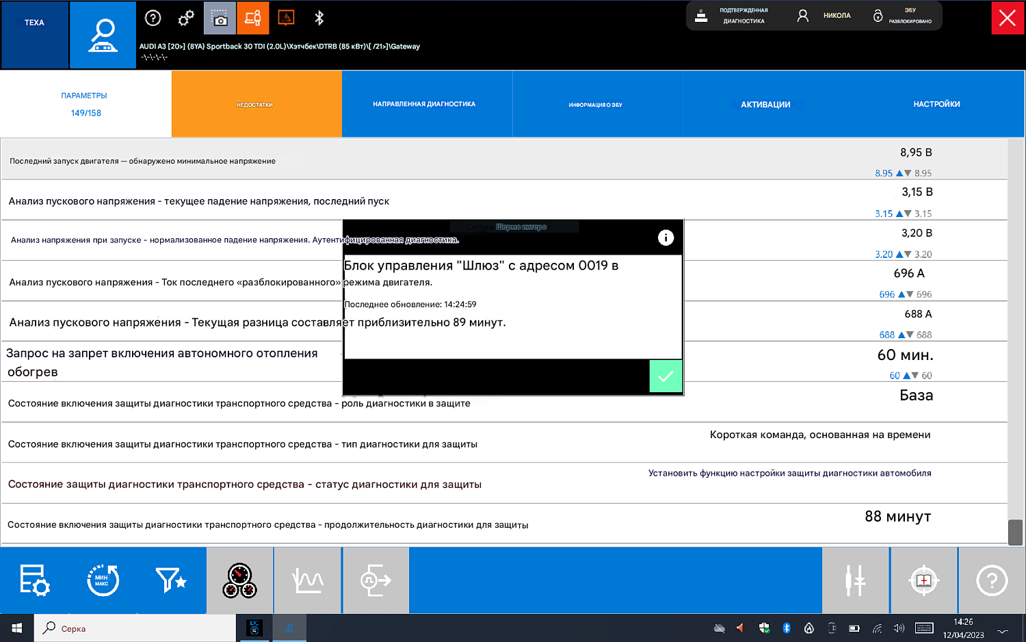The image size is (1026, 642).
Task: Open the favorites filter funnel-star icon
Action: [171, 580]
